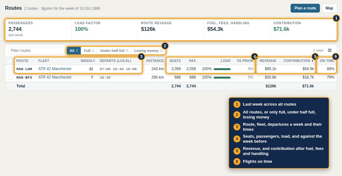This screenshot has height=176, width=342.
Task: Click the $30.8k revenue cell
Action: pos(270,77)
